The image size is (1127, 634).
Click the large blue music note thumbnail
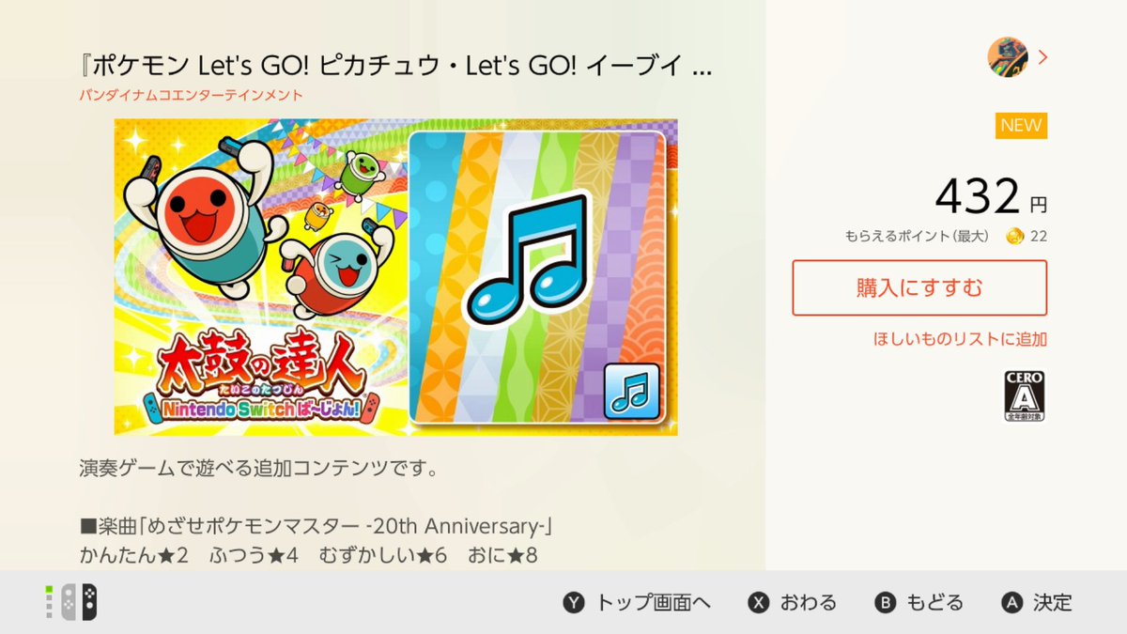click(537, 277)
